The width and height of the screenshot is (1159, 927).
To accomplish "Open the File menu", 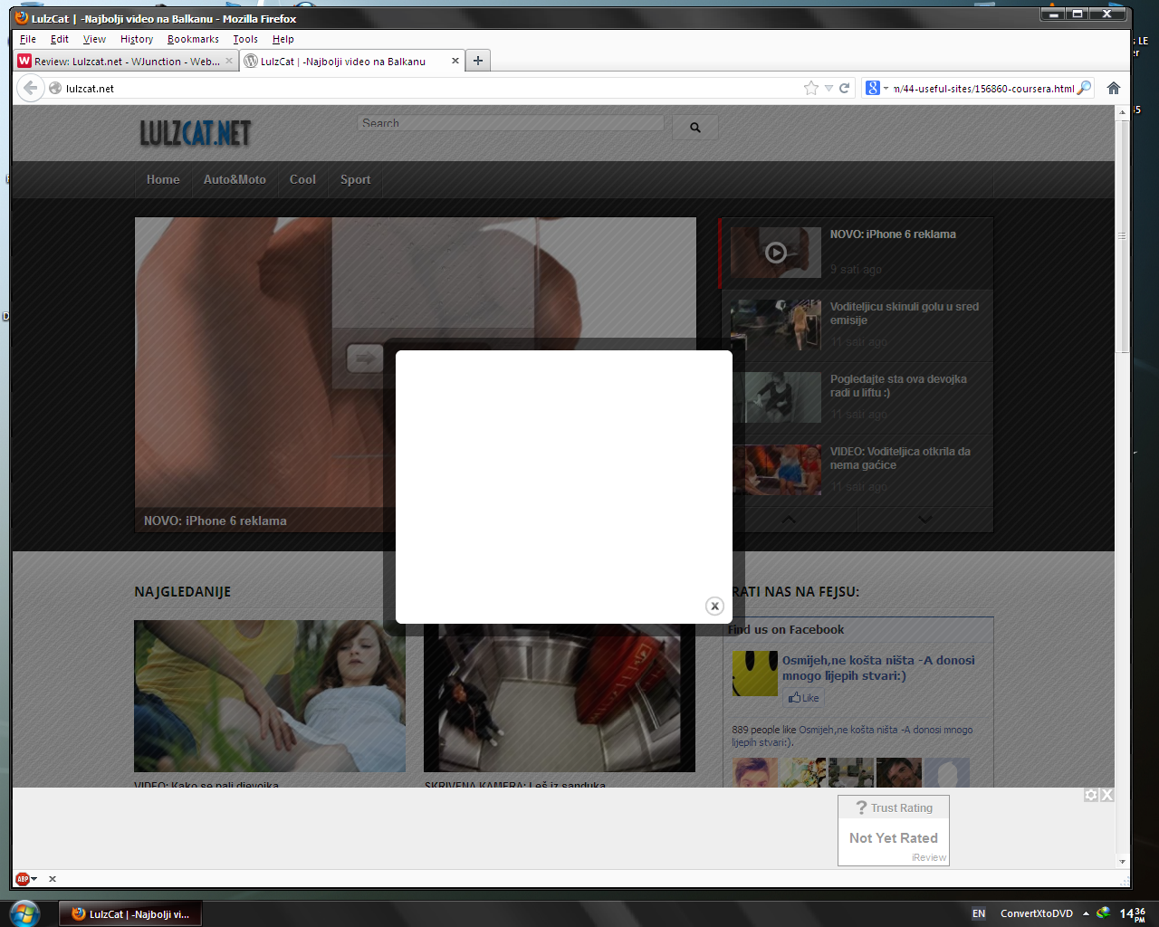I will pyautogui.click(x=28, y=39).
